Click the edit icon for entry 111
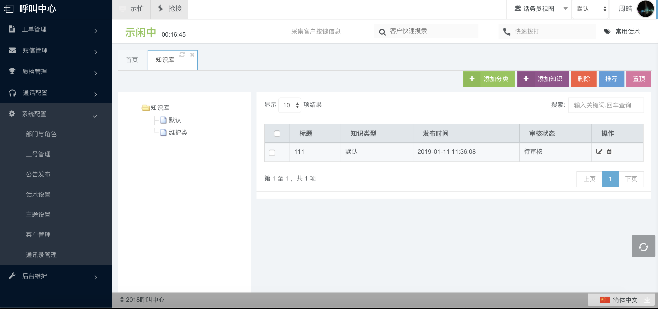 point(599,152)
